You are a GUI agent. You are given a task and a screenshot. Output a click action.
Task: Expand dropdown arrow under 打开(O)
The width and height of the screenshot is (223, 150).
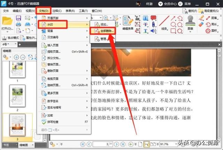point(7,32)
